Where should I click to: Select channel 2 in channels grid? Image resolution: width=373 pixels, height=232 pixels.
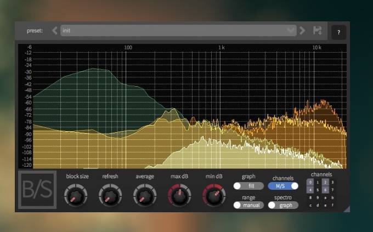325,182
